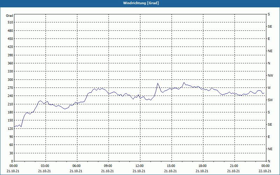
Task: Select the N compass label beside 0 gridline
Action: 269,161
